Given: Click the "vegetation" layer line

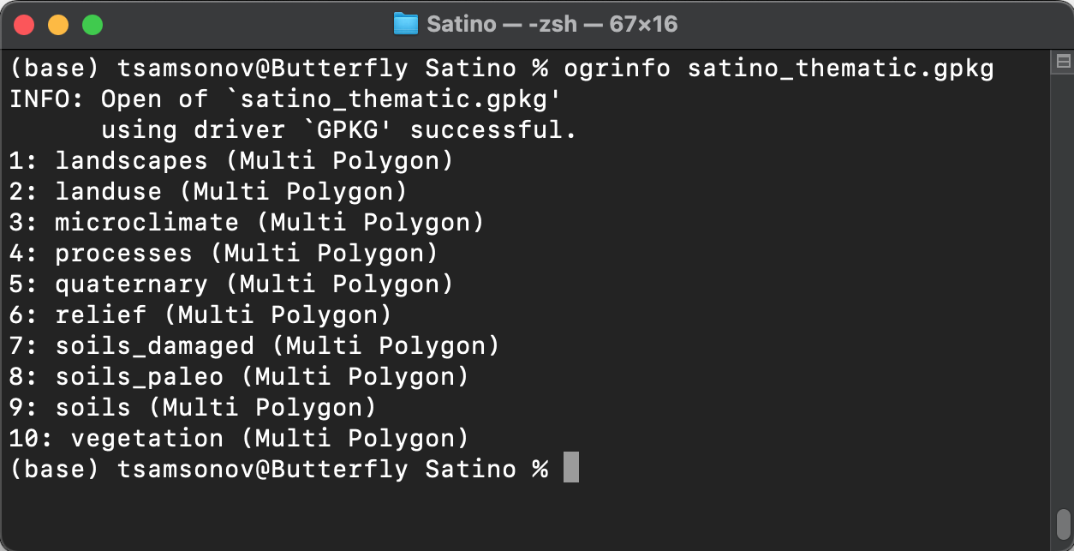Looking at the screenshot, I should [146, 439].
